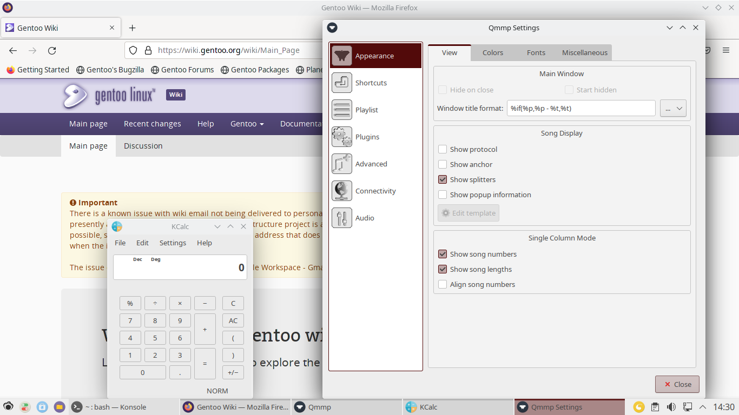The height and width of the screenshot is (415, 739).
Task: Reload the Firefox page
Action: pos(52,50)
